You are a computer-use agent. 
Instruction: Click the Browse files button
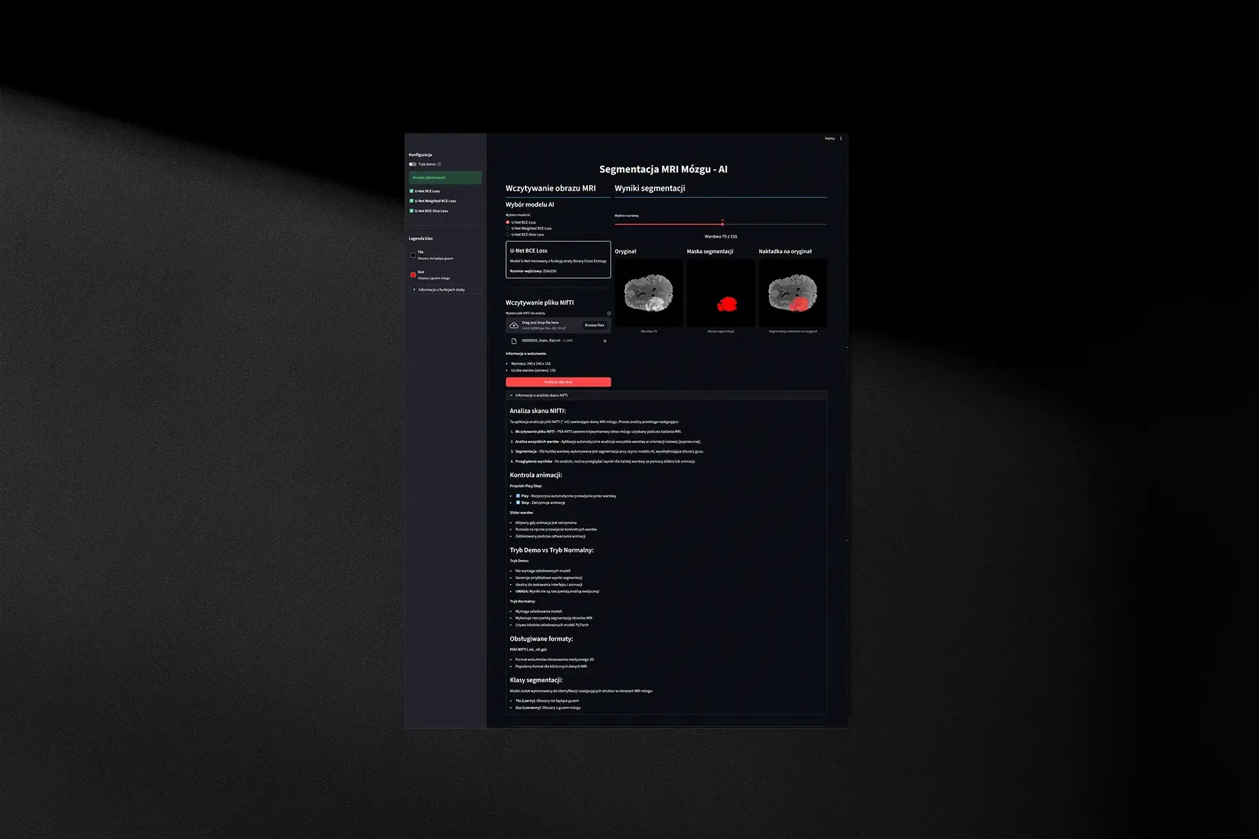594,325
